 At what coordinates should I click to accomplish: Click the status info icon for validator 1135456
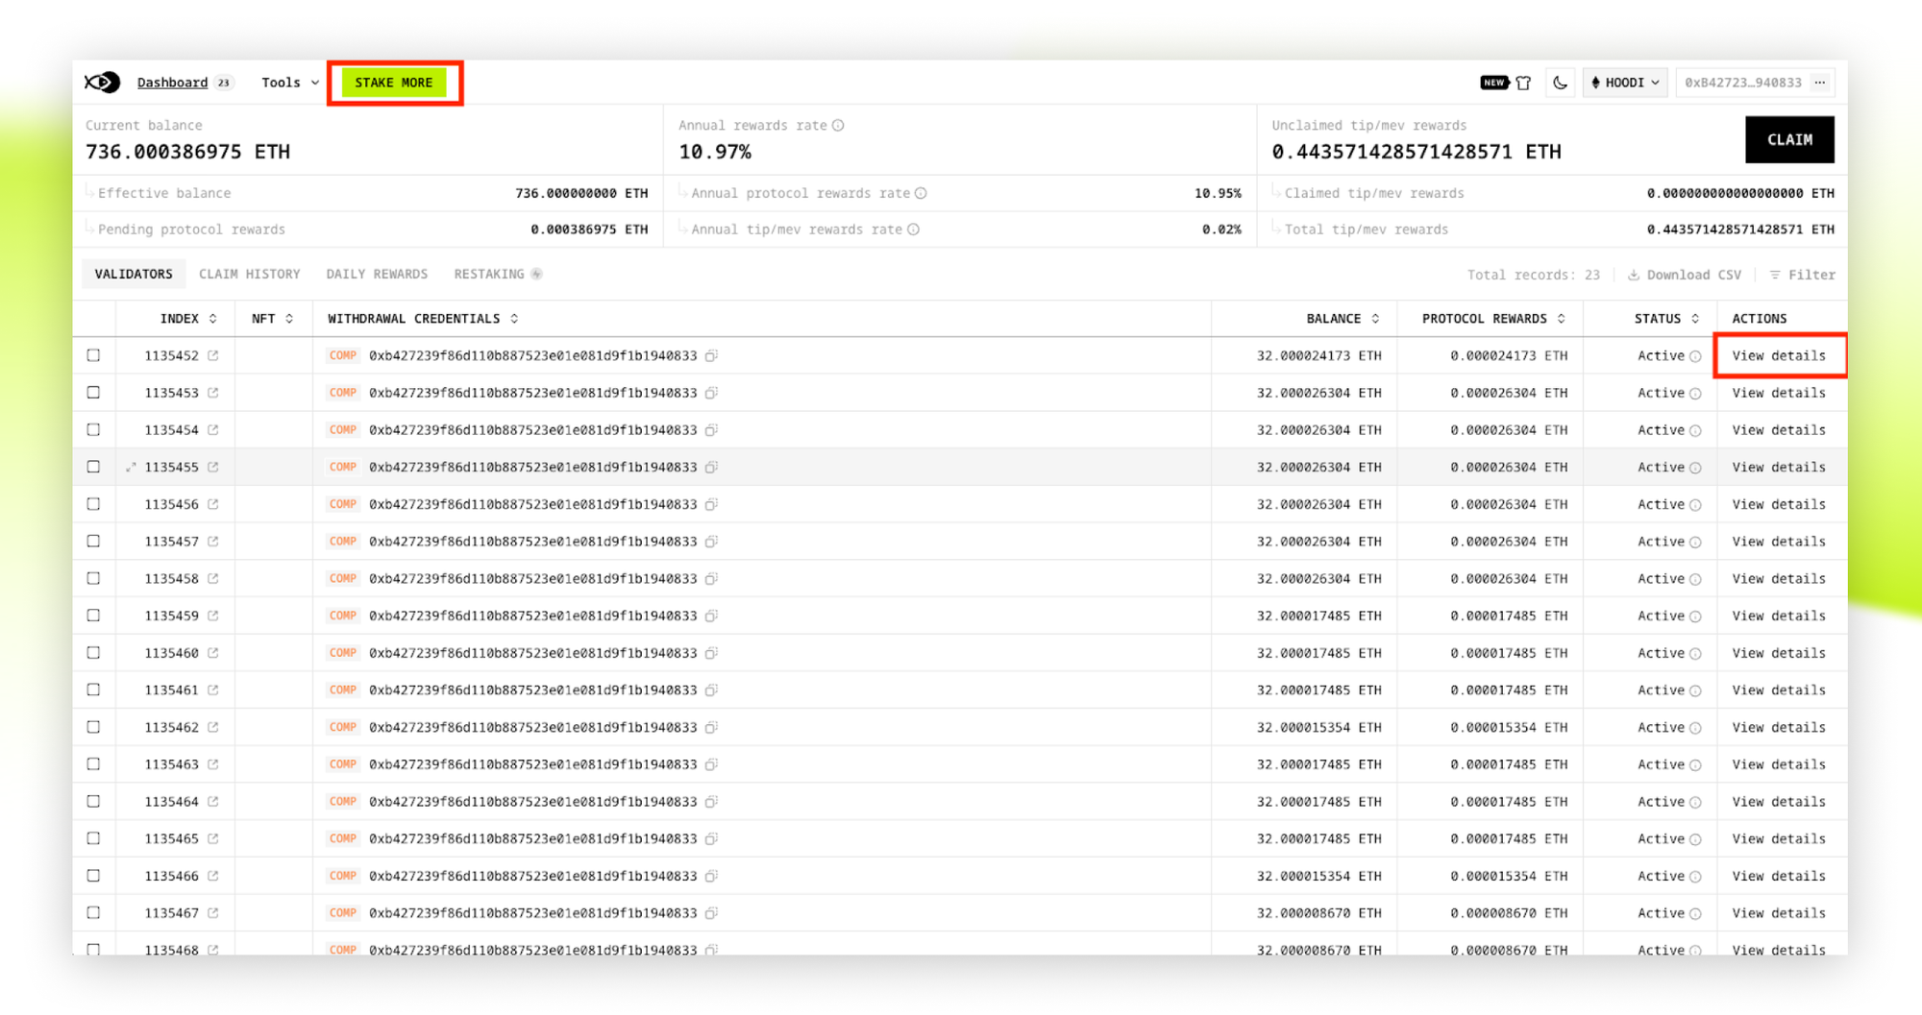pyautogui.click(x=1695, y=505)
